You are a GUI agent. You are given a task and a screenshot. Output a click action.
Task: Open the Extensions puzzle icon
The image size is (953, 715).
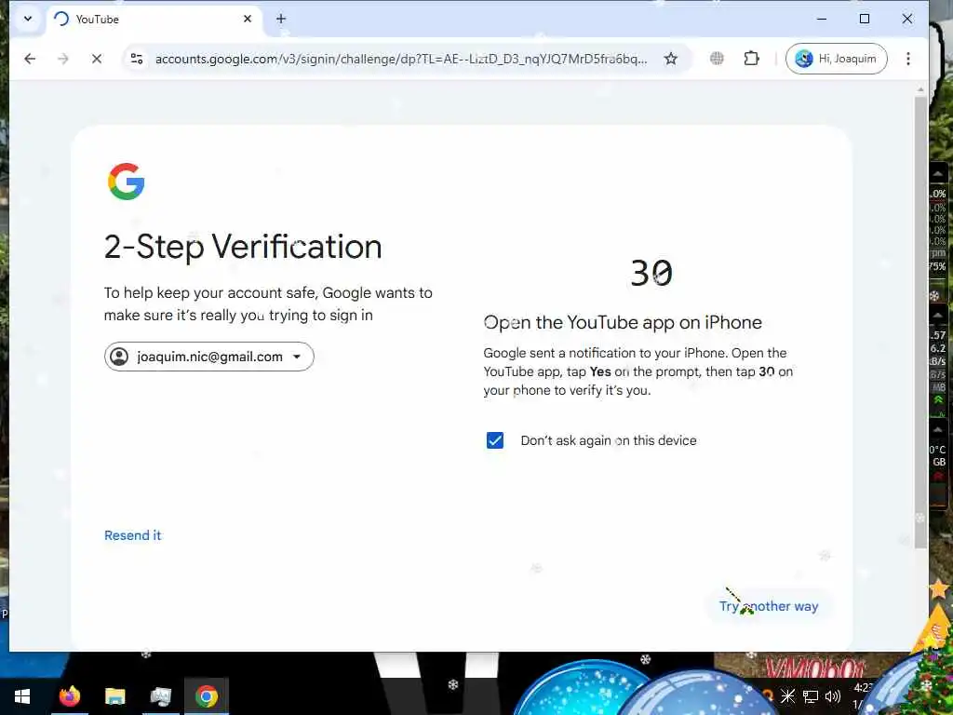pos(752,59)
